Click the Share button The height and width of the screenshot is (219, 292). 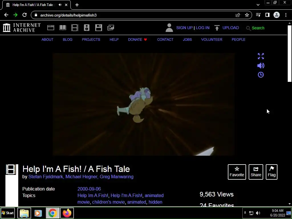click(256, 172)
